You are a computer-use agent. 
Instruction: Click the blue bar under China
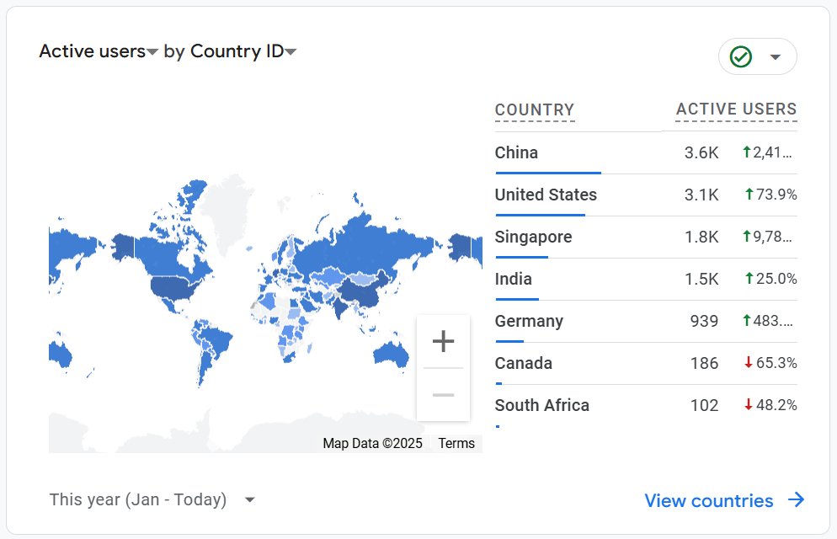[548, 173]
